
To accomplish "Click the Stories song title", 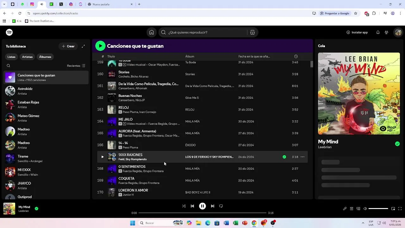I will pyautogui.click(x=124, y=72).
